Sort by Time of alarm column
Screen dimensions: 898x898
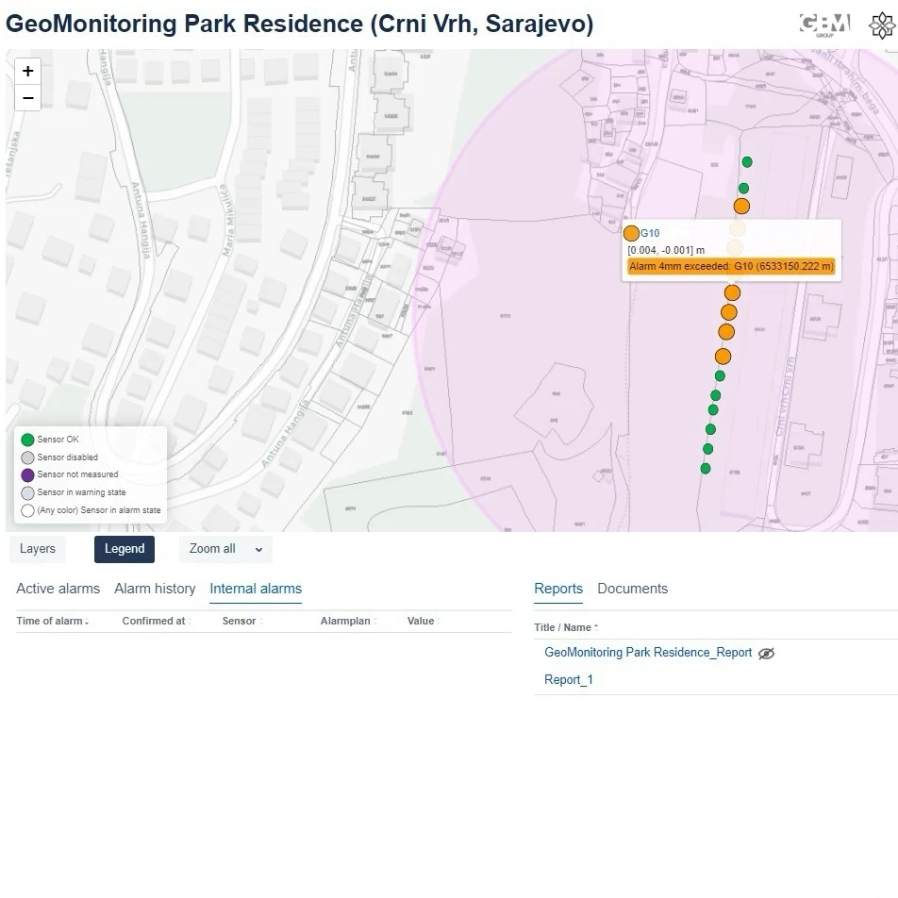[x=52, y=621]
